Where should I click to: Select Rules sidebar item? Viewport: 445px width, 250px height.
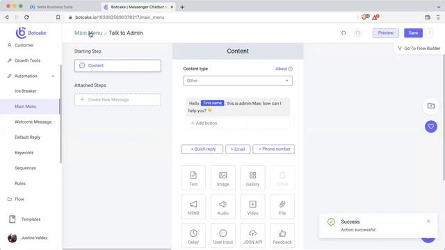pyautogui.click(x=20, y=183)
